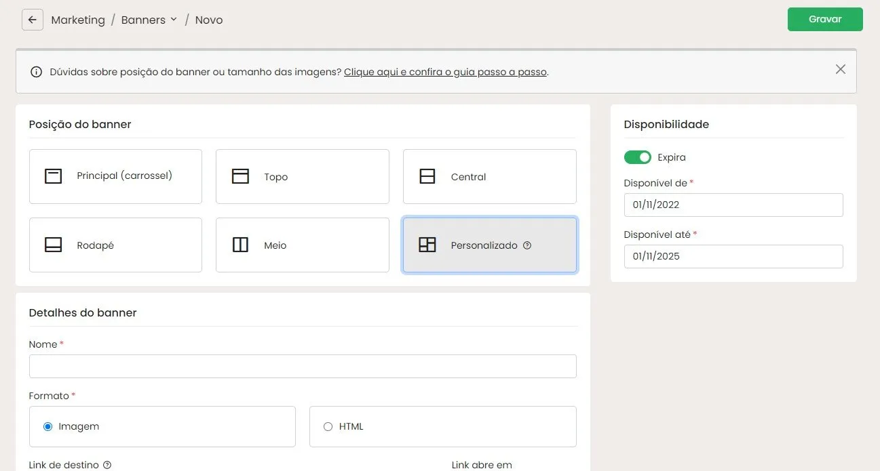Select the Imagem format radio button
The image size is (880, 471).
click(x=47, y=426)
